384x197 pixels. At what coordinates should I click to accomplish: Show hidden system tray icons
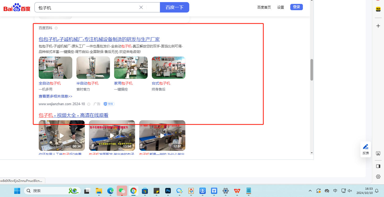point(310,191)
